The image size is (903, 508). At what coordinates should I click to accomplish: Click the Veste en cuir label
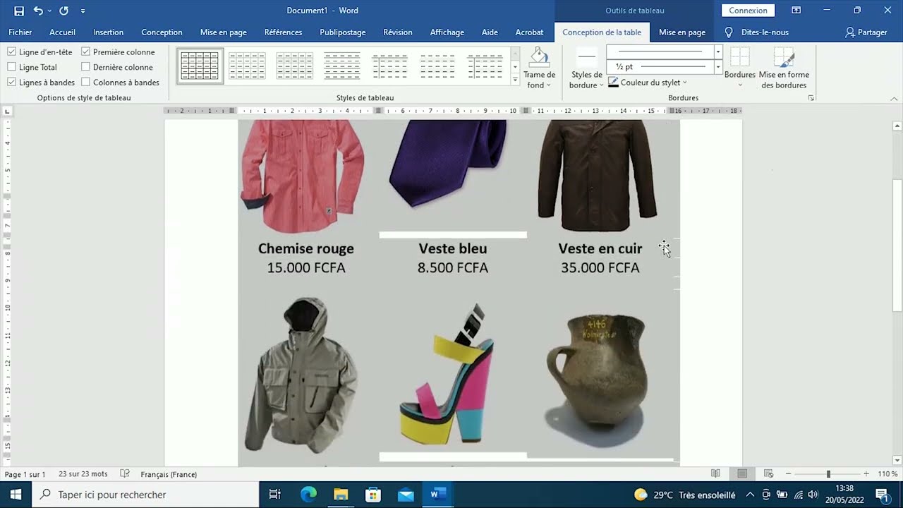pos(600,248)
